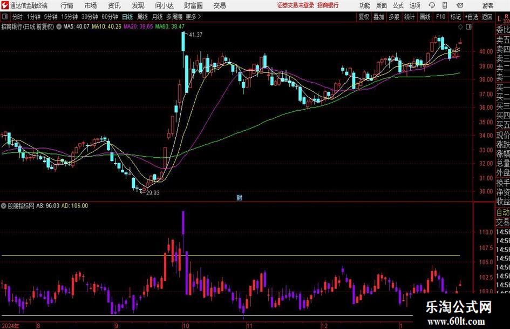This screenshot has width=510, height=329.
Task: Open the mail envelope icon
Action: click(x=460, y=5)
